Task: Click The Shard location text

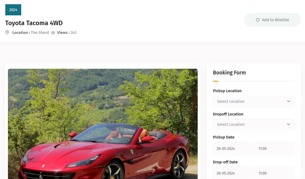Action: point(40,33)
